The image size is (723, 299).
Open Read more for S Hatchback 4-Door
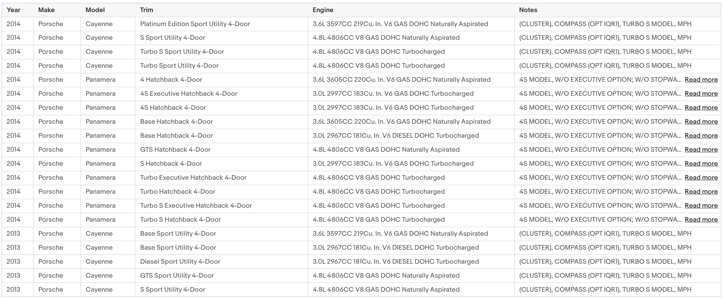coord(701,163)
